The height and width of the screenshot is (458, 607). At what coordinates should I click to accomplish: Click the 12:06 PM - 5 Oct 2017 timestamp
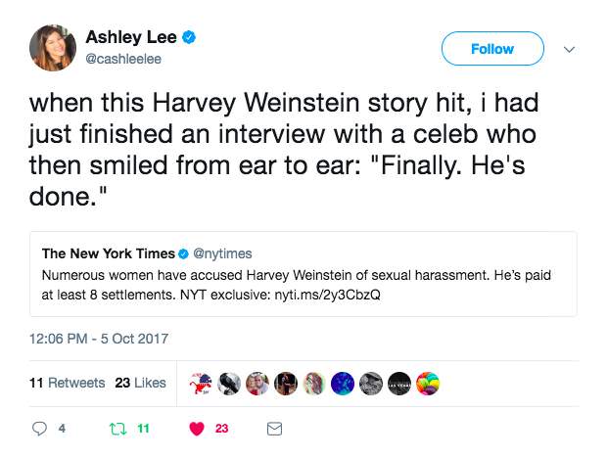coord(100,339)
